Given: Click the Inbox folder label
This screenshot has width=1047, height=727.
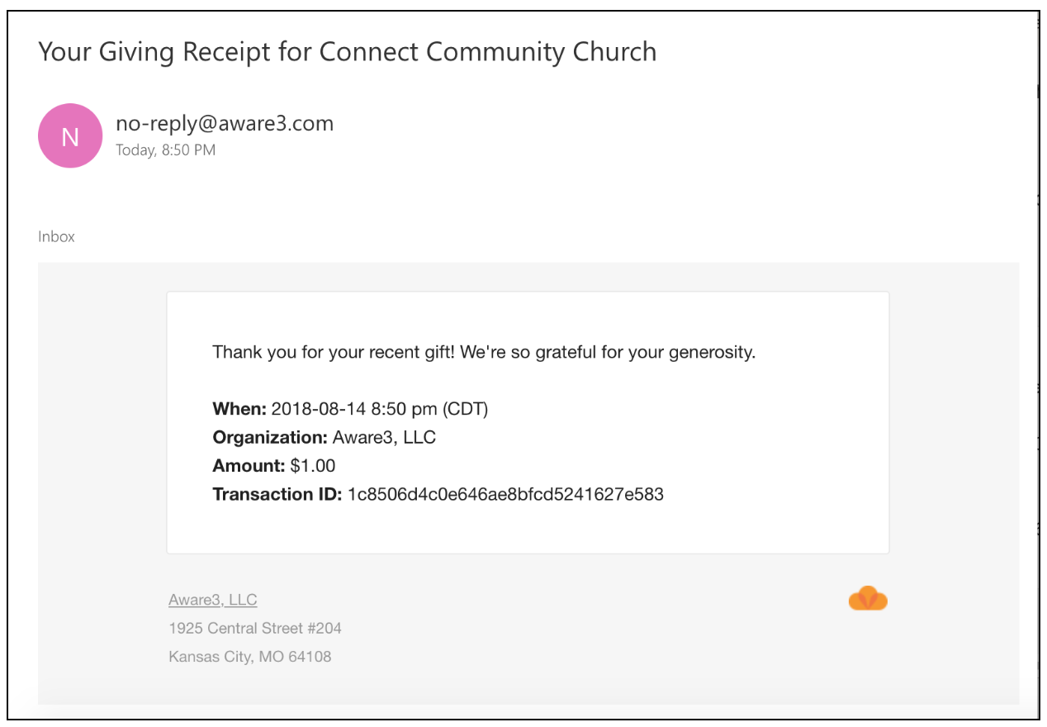Looking at the screenshot, I should pos(56,236).
